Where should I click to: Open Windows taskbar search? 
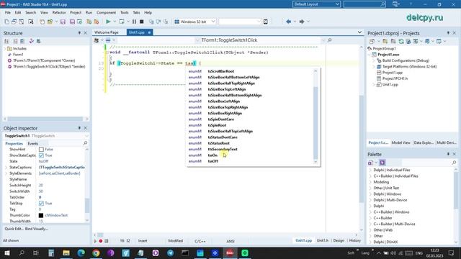point(22,253)
